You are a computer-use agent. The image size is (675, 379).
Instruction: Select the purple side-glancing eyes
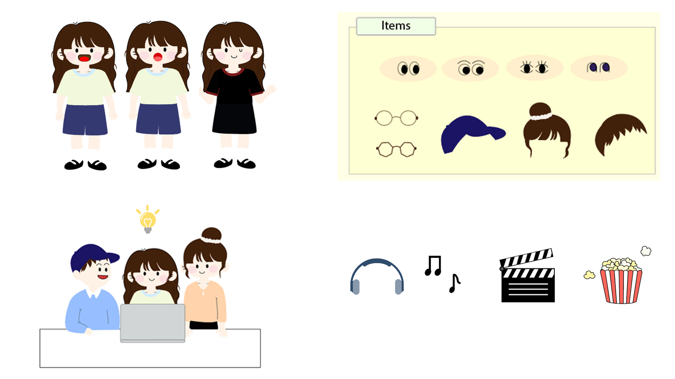click(x=598, y=67)
